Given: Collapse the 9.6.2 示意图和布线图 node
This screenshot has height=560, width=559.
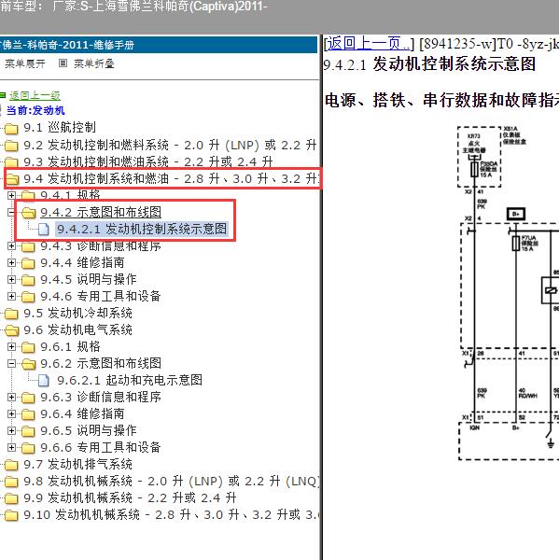Looking at the screenshot, I should click(11, 363).
